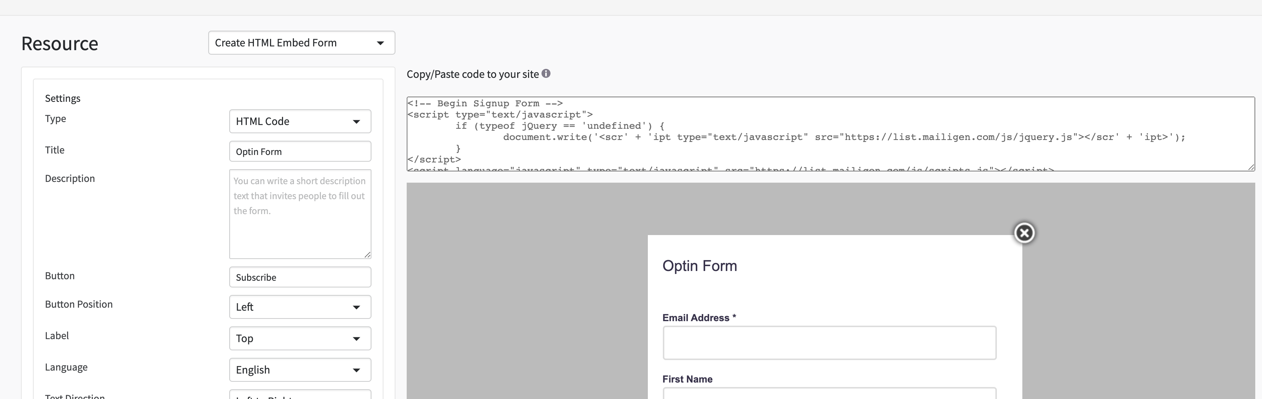This screenshot has height=399, width=1262.
Task: Open the Label position dropdown
Action: pyautogui.click(x=300, y=338)
